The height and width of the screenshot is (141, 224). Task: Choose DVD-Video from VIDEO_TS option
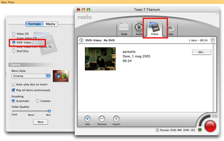[14, 47]
